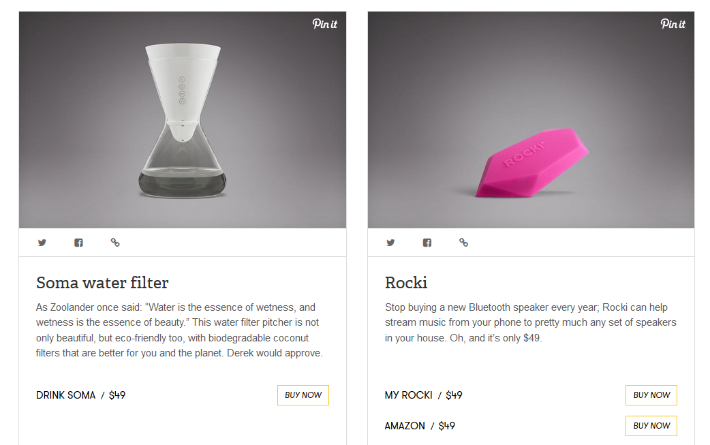Pin the Soma water filter image
This screenshot has width=710, height=445.
click(x=324, y=24)
